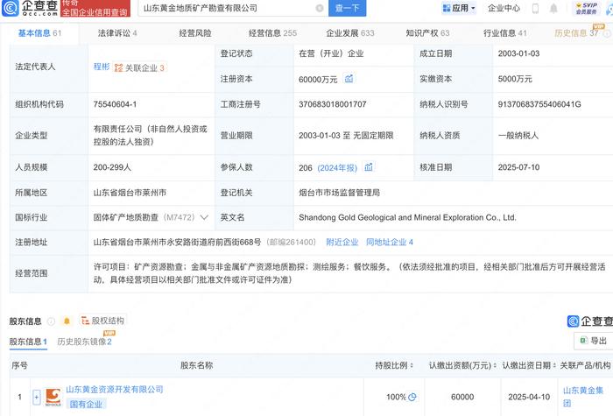The image size is (613, 416).
Task: Open 附近企业 nearby companies link
Action: click(x=342, y=243)
